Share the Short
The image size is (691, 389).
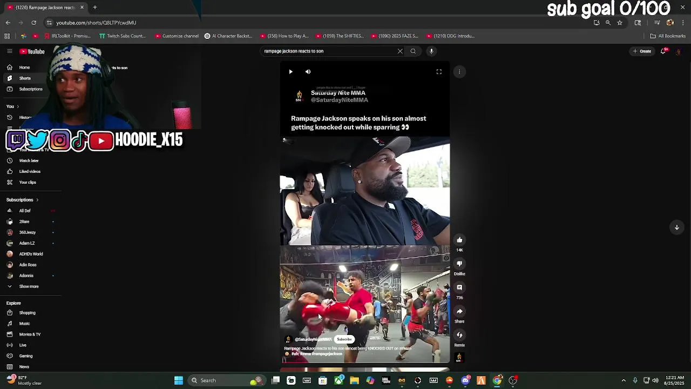click(x=459, y=311)
